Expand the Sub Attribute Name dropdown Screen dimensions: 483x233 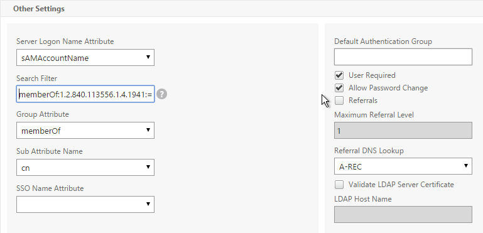tap(85, 167)
